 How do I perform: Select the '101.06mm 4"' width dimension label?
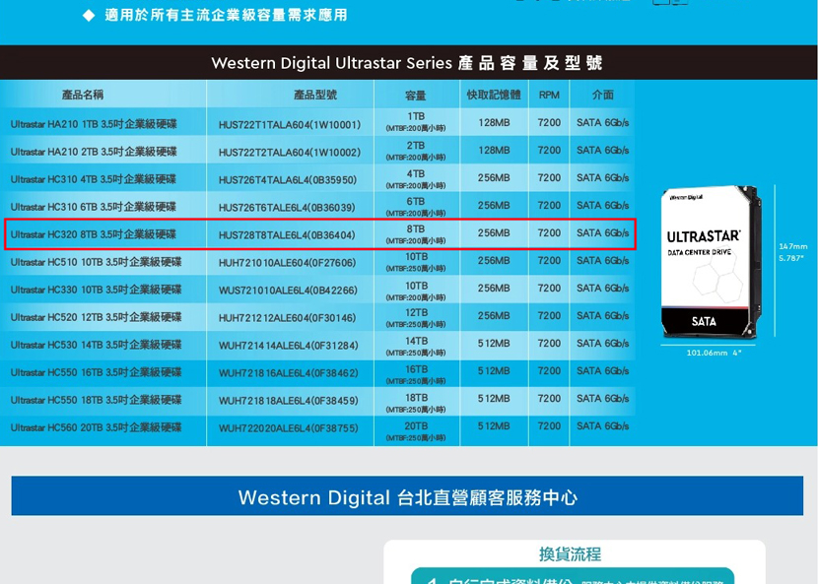[x=714, y=353]
